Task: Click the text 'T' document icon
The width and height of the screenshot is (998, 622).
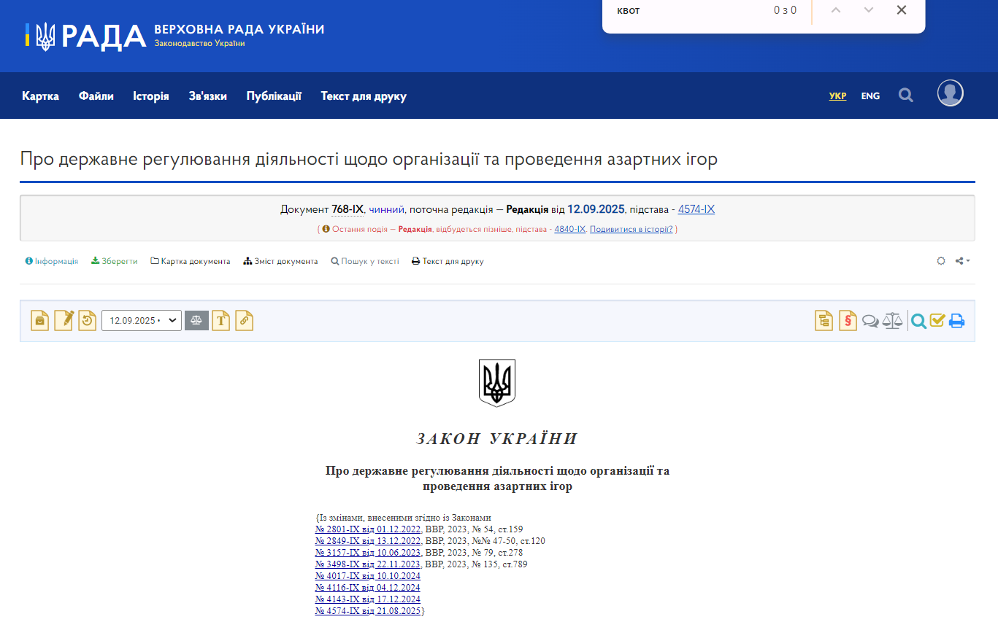Action: click(x=221, y=321)
